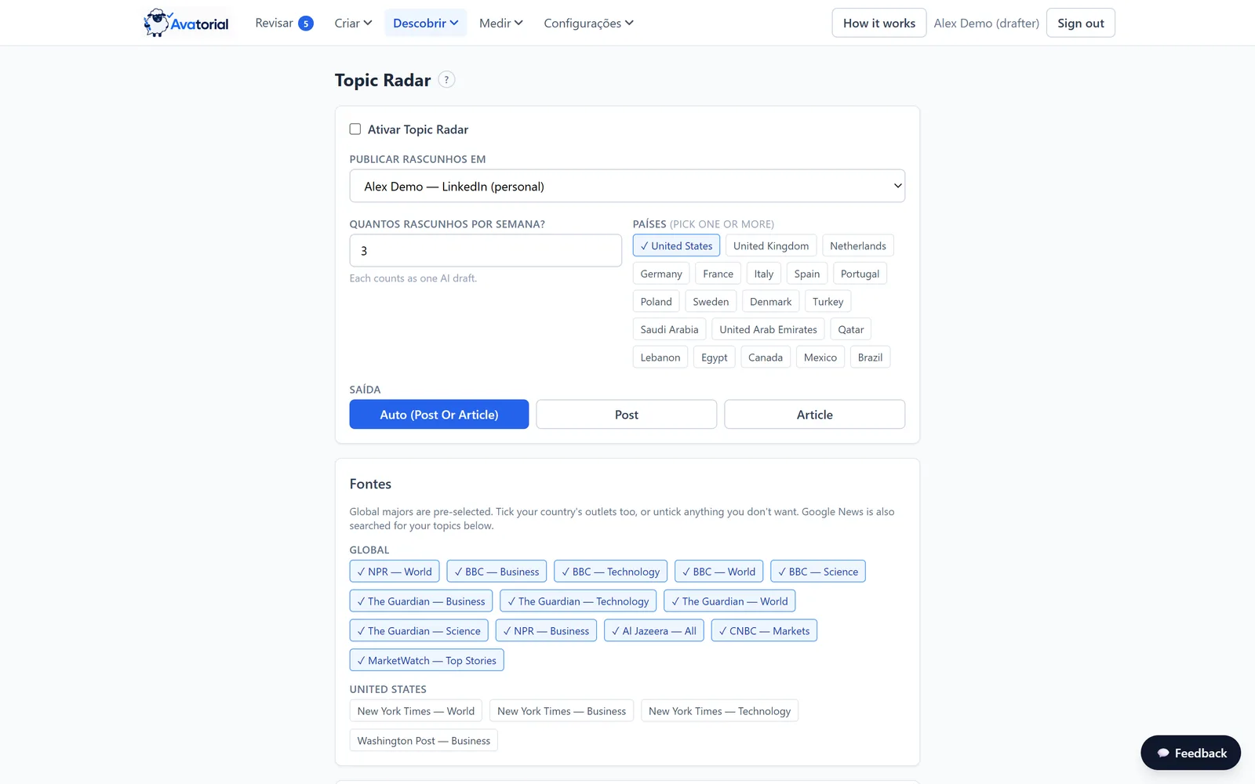Untick BBC — Business source
The height and width of the screenshot is (784, 1255).
[x=497, y=572]
